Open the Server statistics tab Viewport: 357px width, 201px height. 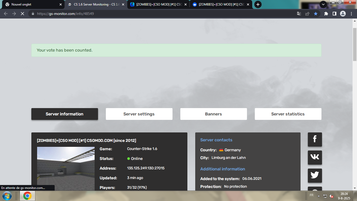tap(288, 114)
